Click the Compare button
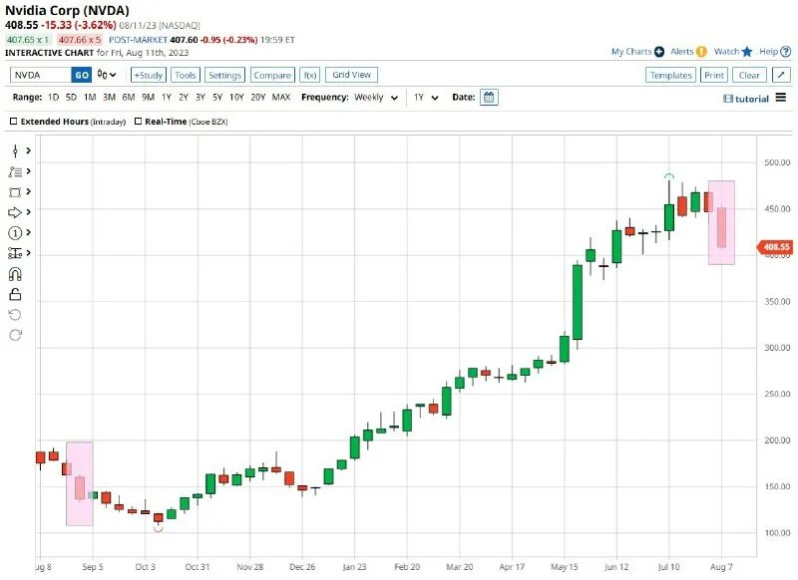Image resolution: width=798 pixels, height=580 pixels. tap(272, 75)
